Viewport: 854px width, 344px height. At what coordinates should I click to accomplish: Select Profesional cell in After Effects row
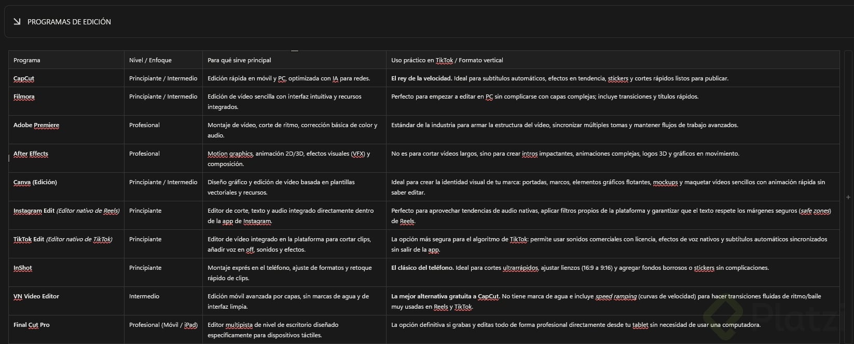(163, 158)
